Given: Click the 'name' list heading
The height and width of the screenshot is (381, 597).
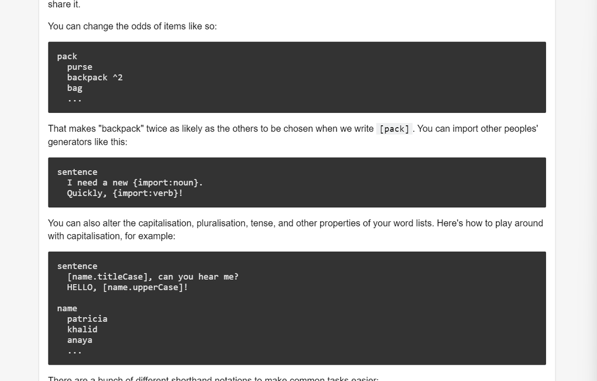Looking at the screenshot, I should coord(67,308).
